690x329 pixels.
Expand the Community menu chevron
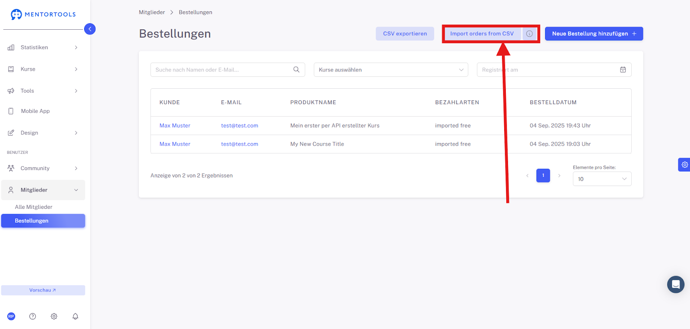(76, 168)
